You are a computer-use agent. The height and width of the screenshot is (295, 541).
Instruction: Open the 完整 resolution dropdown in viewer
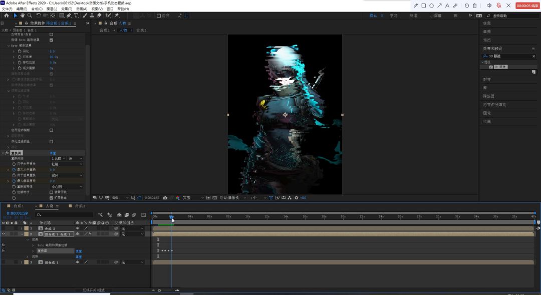(x=193, y=198)
